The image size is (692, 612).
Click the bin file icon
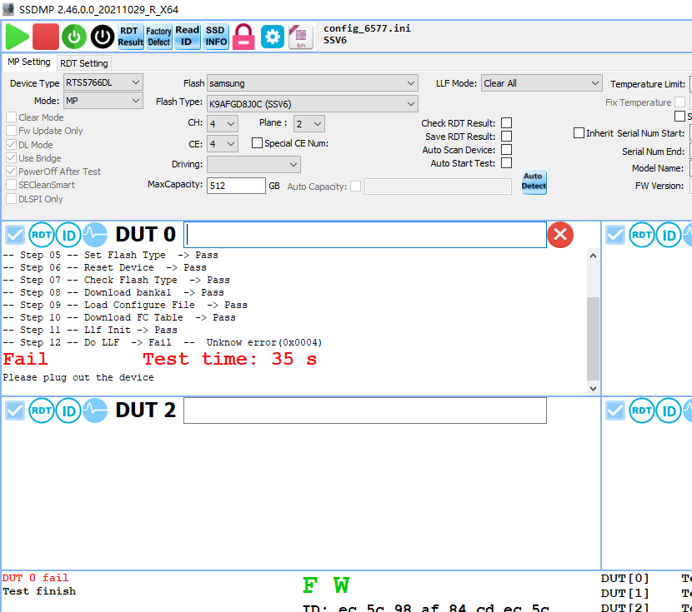[300, 37]
